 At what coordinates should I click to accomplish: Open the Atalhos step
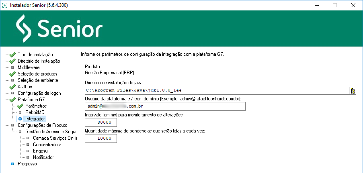(25, 87)
